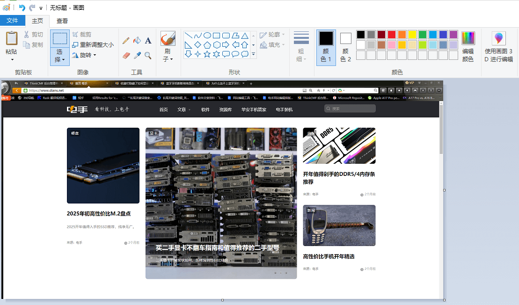Select the Text tool
519x305 pixels.
click(x=148, y=40)
